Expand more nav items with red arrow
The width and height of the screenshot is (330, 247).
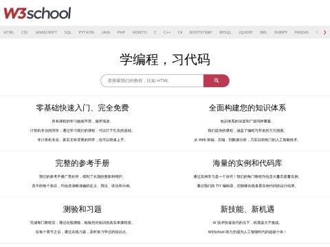[x=324, y=32]
